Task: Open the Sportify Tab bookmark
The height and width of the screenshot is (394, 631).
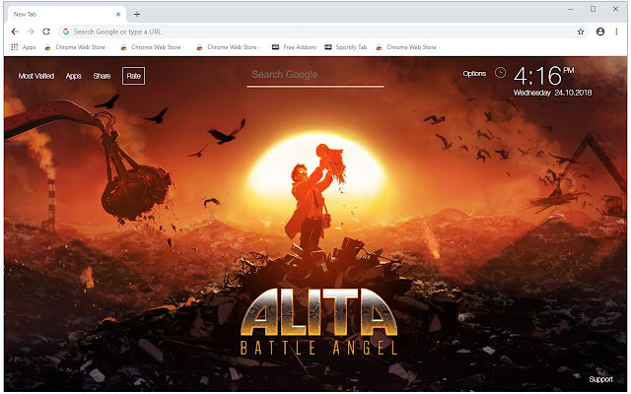Action: pos(346,47)
